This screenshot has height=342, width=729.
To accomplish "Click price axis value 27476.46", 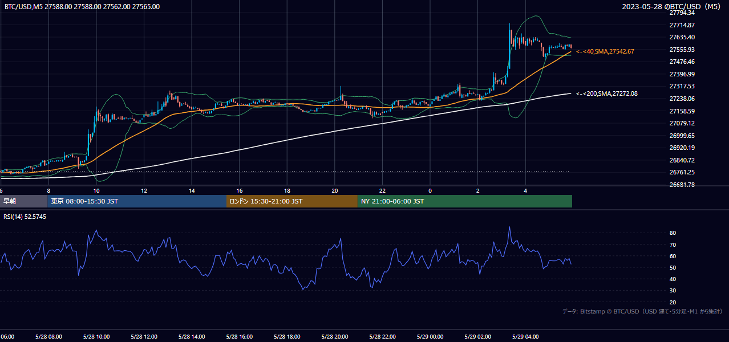I will tap(682, 62).
